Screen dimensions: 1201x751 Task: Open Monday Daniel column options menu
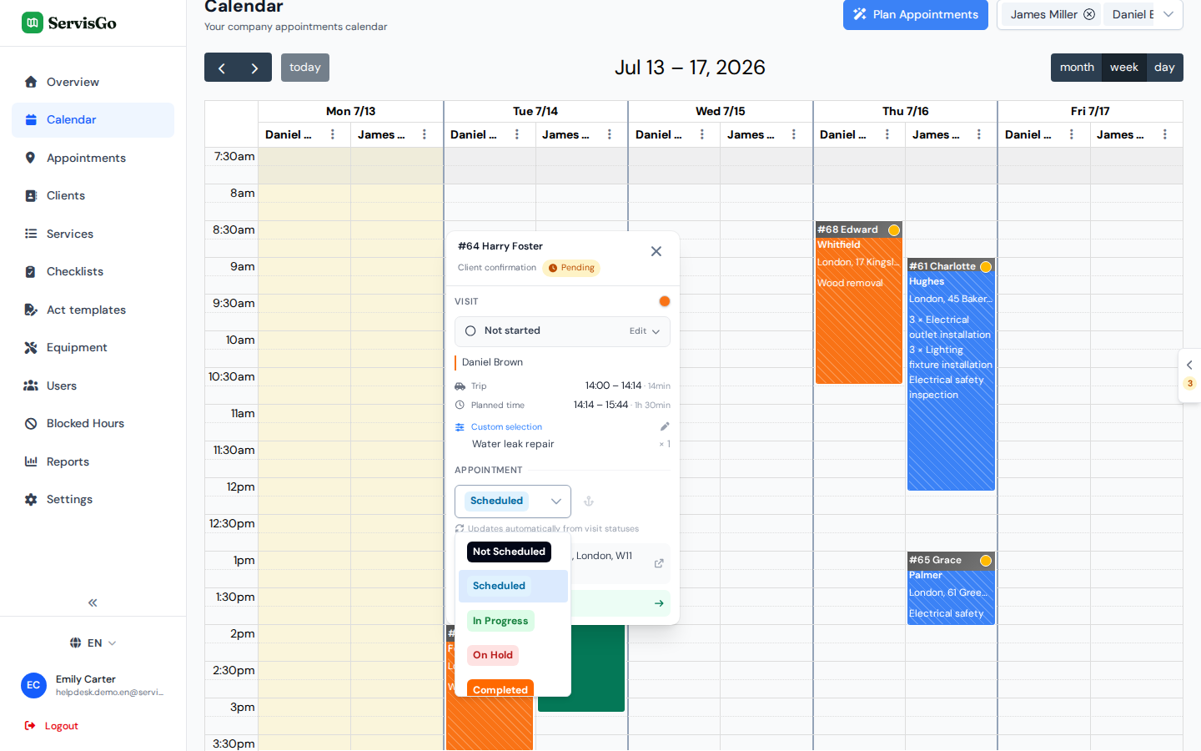pos(333,134)
